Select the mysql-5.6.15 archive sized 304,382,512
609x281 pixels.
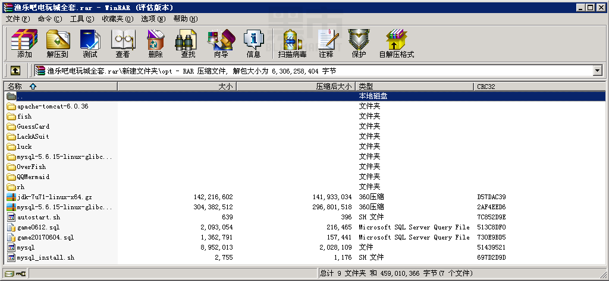coord(305,207)
